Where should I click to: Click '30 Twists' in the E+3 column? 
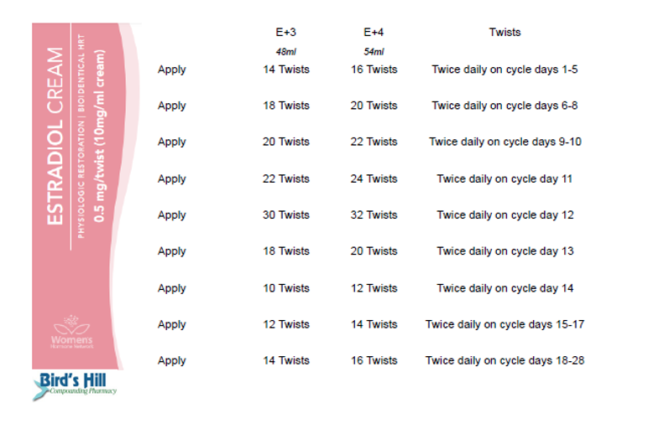[286, 214]
